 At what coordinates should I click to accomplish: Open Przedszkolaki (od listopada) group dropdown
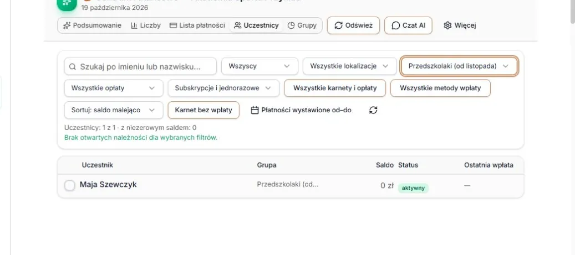(x=459, y=66)
